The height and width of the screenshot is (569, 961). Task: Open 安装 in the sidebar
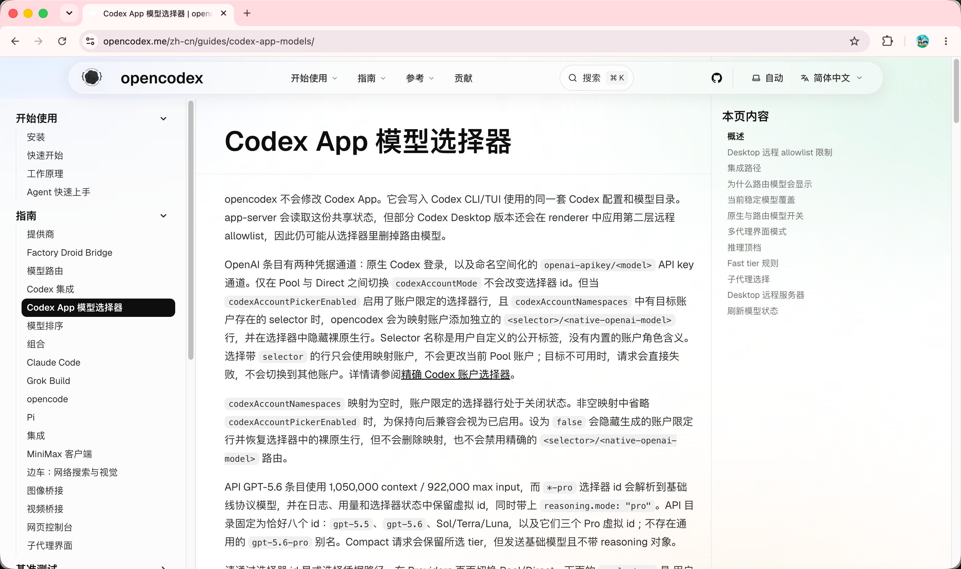[36, 137]
